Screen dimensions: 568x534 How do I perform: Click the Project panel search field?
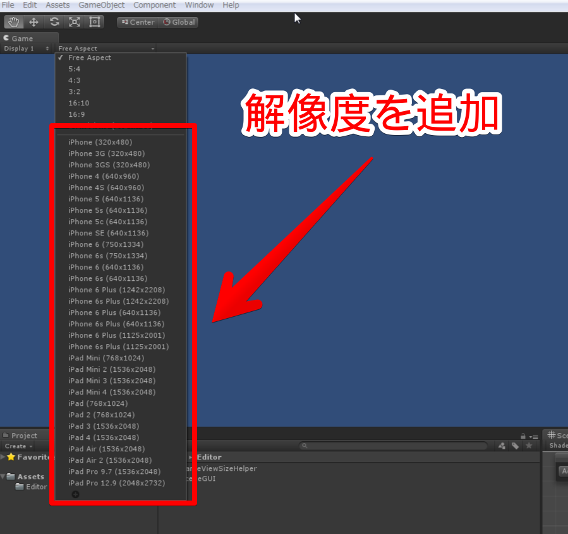click(x=393, y=446)
